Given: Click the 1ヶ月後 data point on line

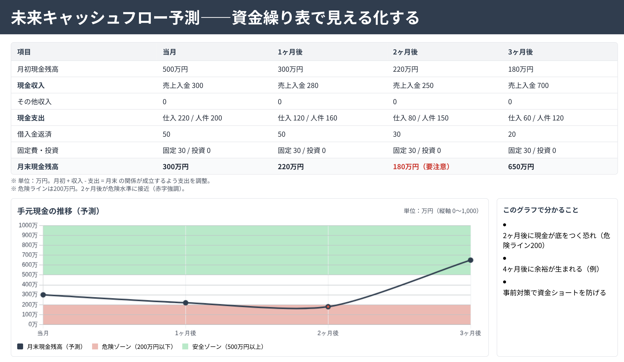Looking at the screenshot, I should click(186, 303).
